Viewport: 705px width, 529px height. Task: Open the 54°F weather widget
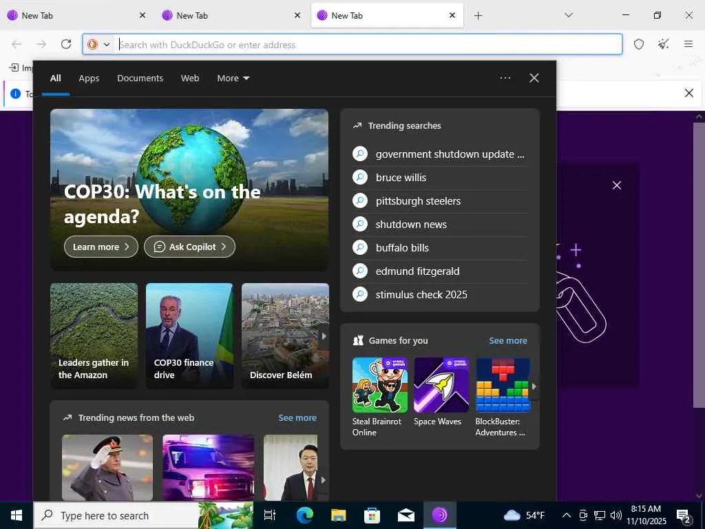coord(524,515)
